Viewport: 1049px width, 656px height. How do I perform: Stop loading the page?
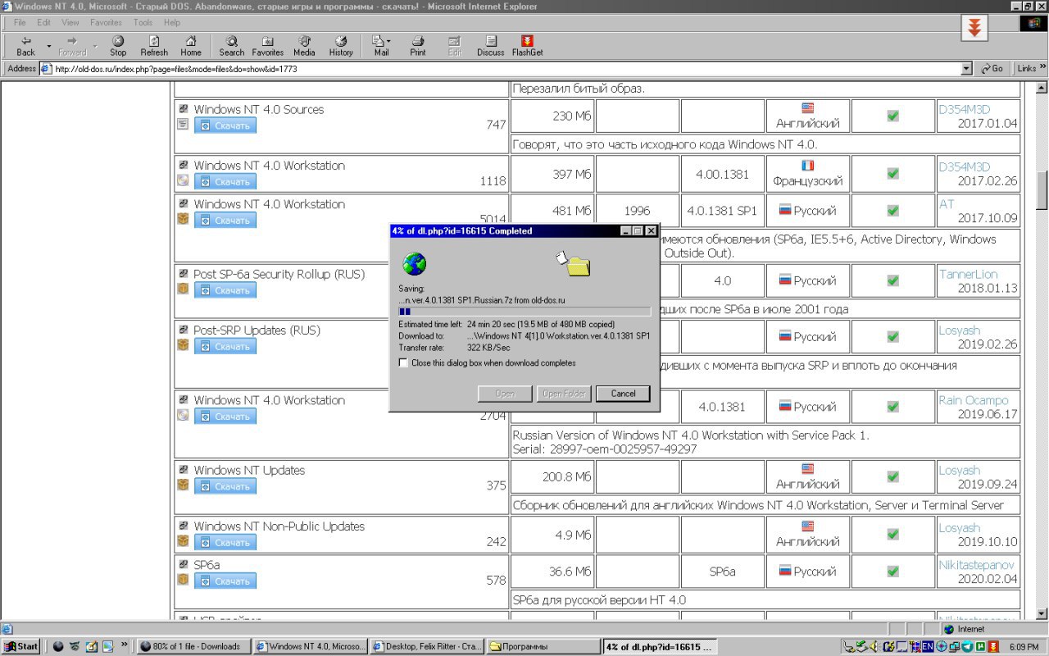point(118,46)
